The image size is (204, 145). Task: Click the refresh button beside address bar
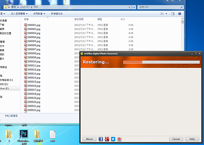(x=134, y=7)
